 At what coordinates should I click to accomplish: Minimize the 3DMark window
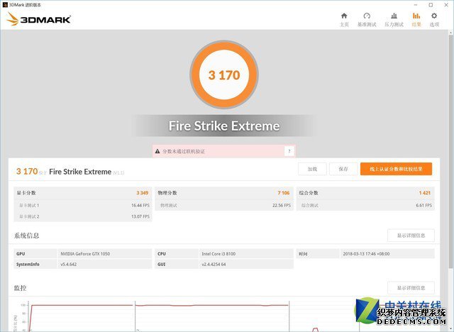coord(416,5)
